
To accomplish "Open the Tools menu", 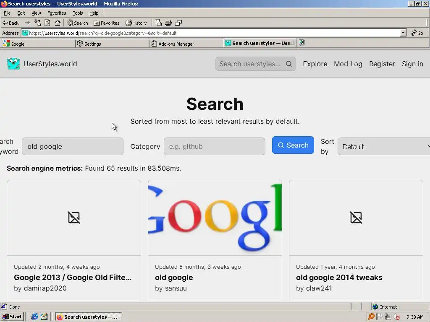I will coord(78,13).
